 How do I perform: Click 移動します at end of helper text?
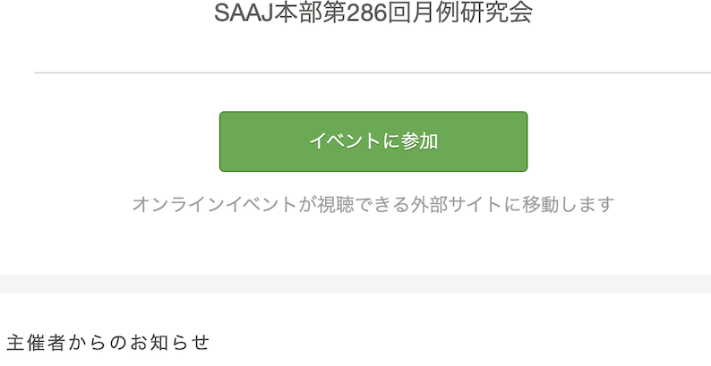click(x=569, y=204)
